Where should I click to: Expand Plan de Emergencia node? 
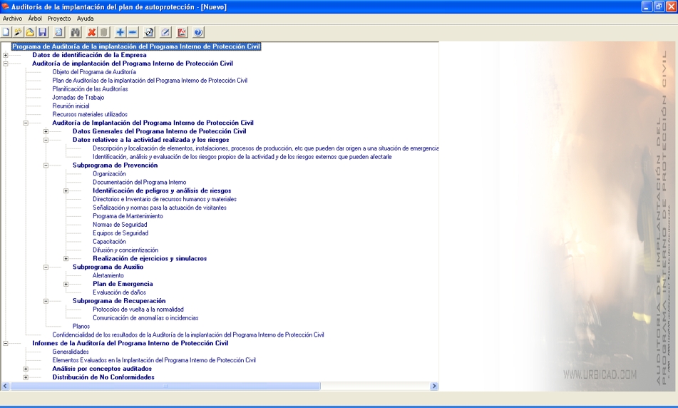pyautogui.click(x=66, y=285)
